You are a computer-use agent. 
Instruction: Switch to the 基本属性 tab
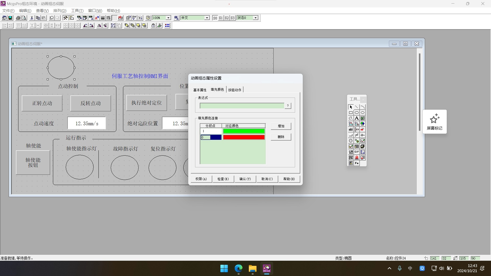200,90
